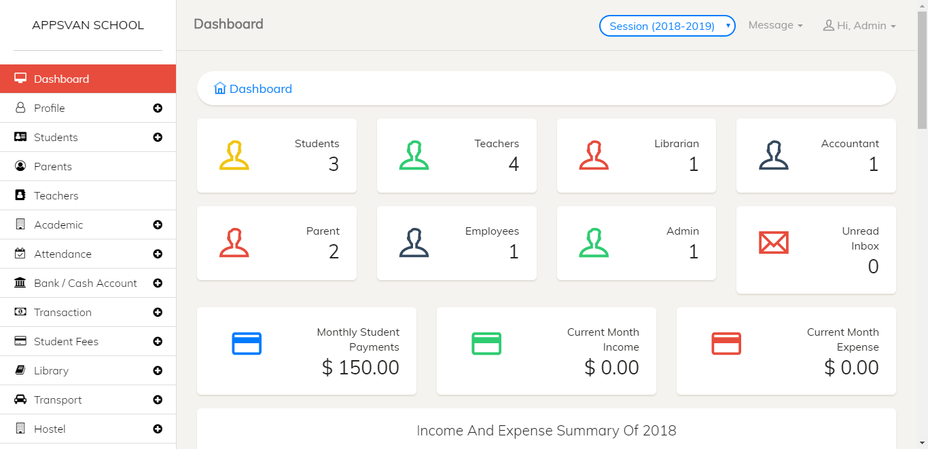The image size is (928, 449).
Task: Click the car icon beside Transport
Action: [x=20, y=399]
